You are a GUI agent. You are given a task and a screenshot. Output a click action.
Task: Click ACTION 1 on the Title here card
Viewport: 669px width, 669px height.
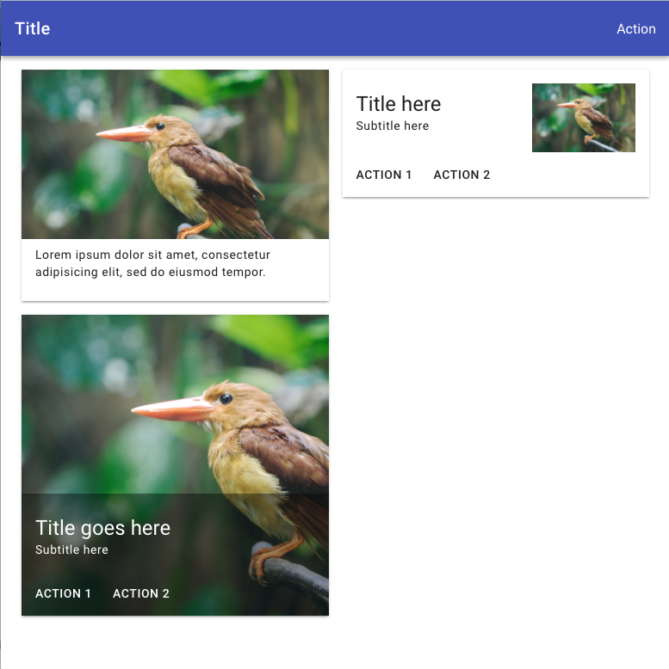(384, 175)
